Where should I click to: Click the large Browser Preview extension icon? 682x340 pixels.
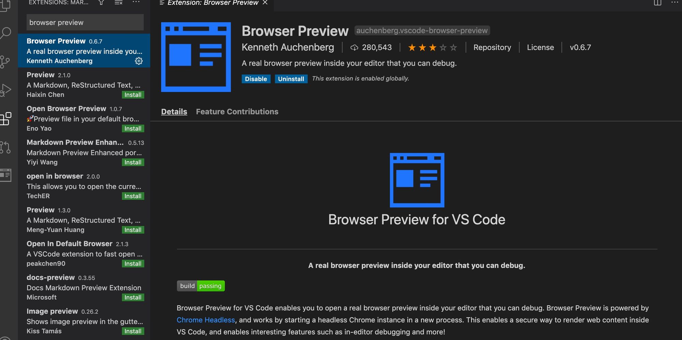[x=196, y=57]
